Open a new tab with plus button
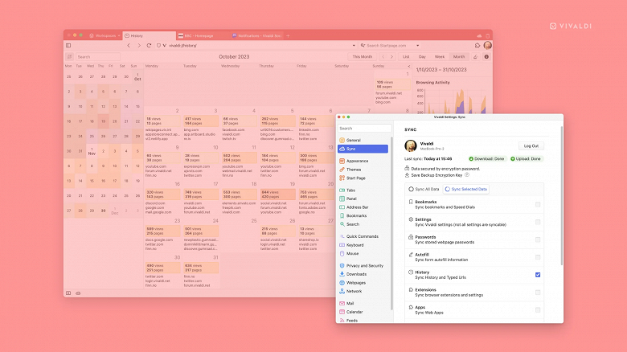This screenshot has width=627, height=352. (288, 35)
